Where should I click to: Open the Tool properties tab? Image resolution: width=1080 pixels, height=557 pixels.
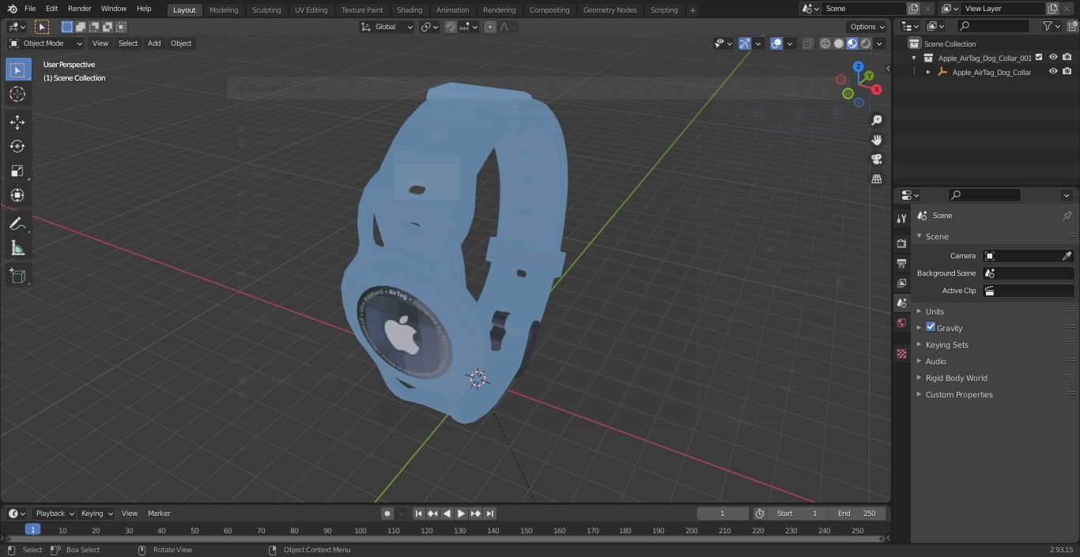point(901,218)
